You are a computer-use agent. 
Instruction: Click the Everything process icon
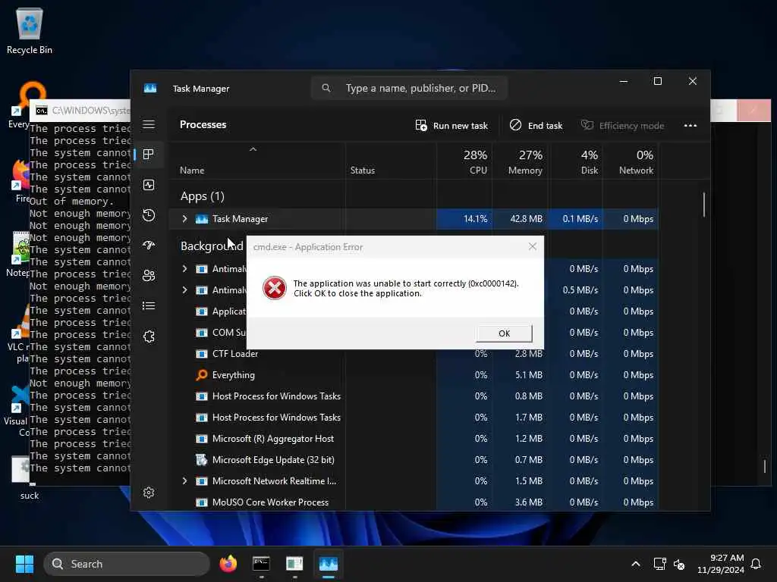[202, 374]
